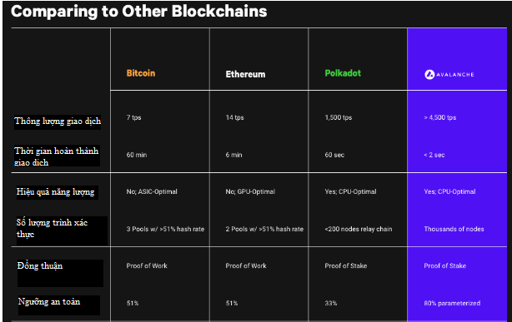This screenshot has height=322, width=512.
Task: Click the 'Hiệu quả năng lượng' row label
Action: tap(56, 191)
